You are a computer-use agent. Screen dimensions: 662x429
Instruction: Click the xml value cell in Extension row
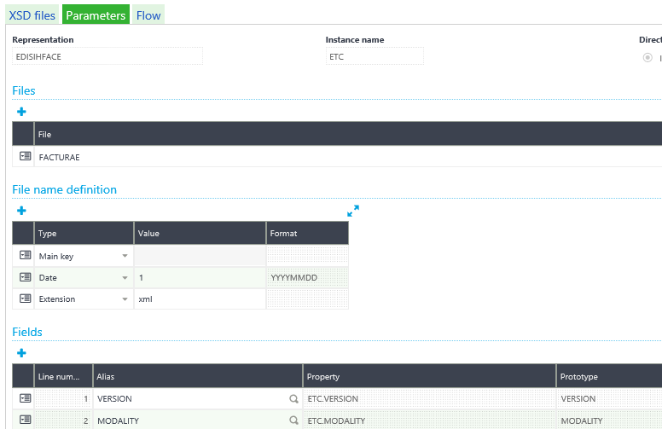[x=200, y=299]
